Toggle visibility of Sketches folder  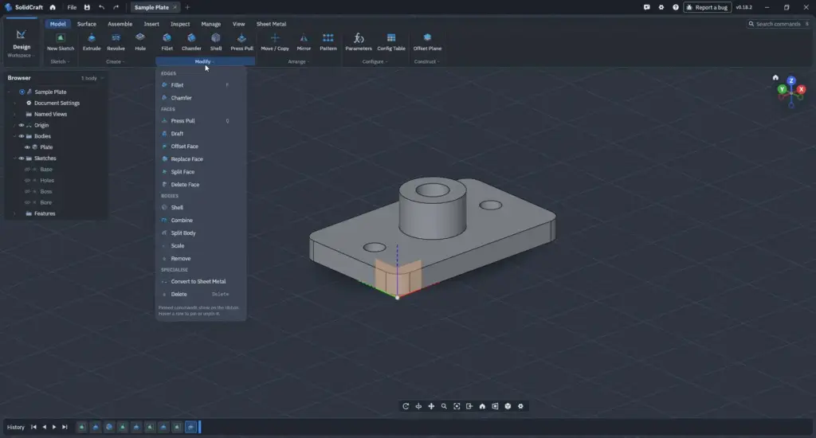[x=22, y=158]
